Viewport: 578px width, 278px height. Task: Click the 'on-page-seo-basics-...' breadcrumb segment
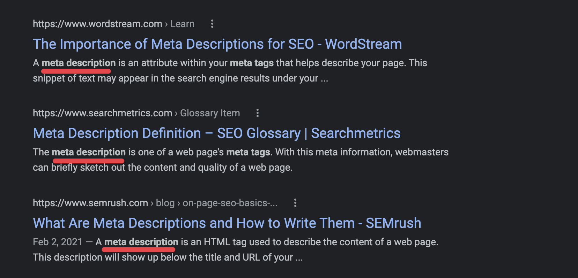[230, 203]
